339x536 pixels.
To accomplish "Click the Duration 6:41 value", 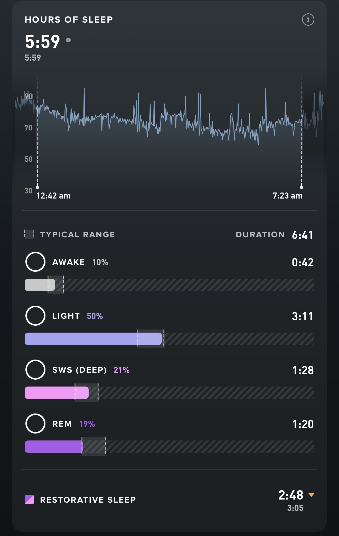I will (303, 235).
